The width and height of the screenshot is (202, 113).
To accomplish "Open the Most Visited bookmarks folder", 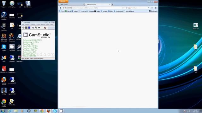I will pyautogui.click(x=118, y=11).
